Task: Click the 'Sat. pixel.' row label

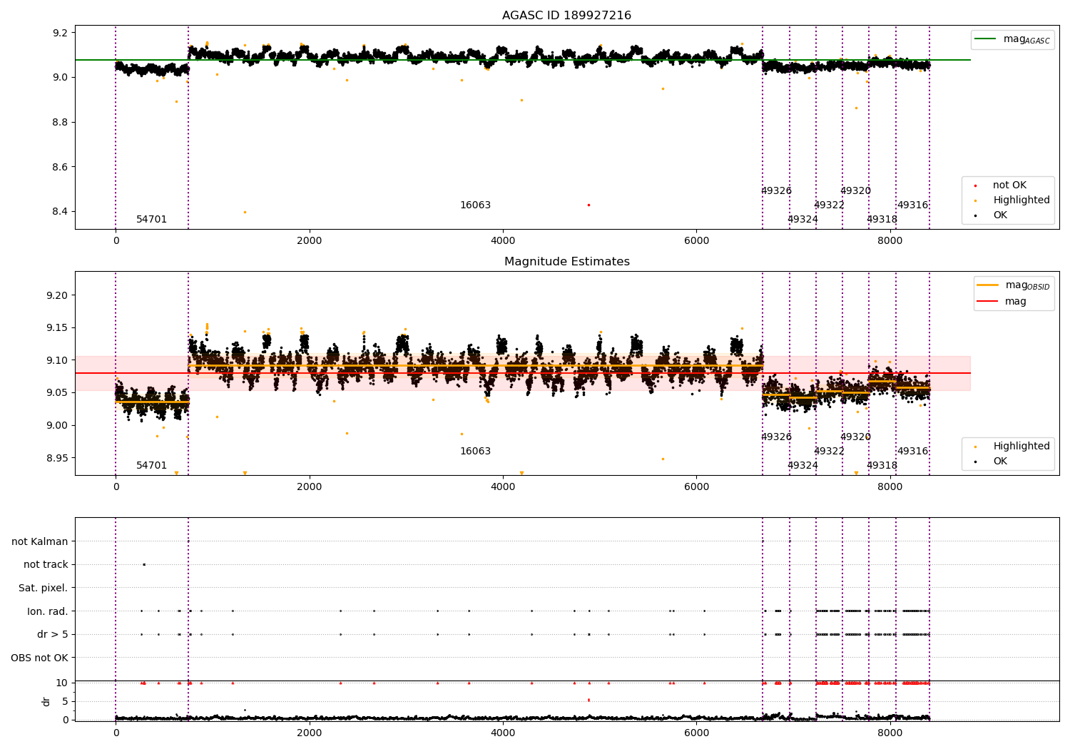Action: 43,588
